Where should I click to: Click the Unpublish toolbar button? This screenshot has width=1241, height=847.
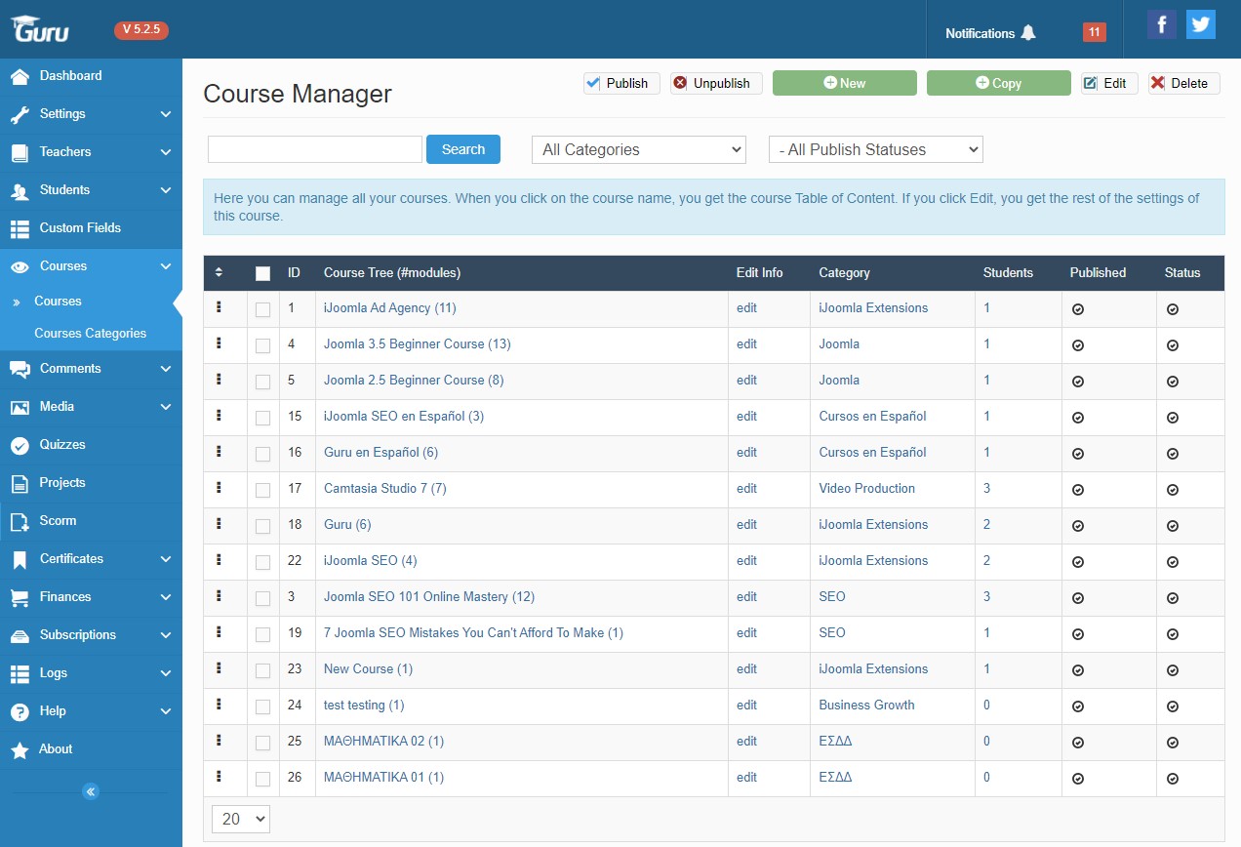(716, 83)
